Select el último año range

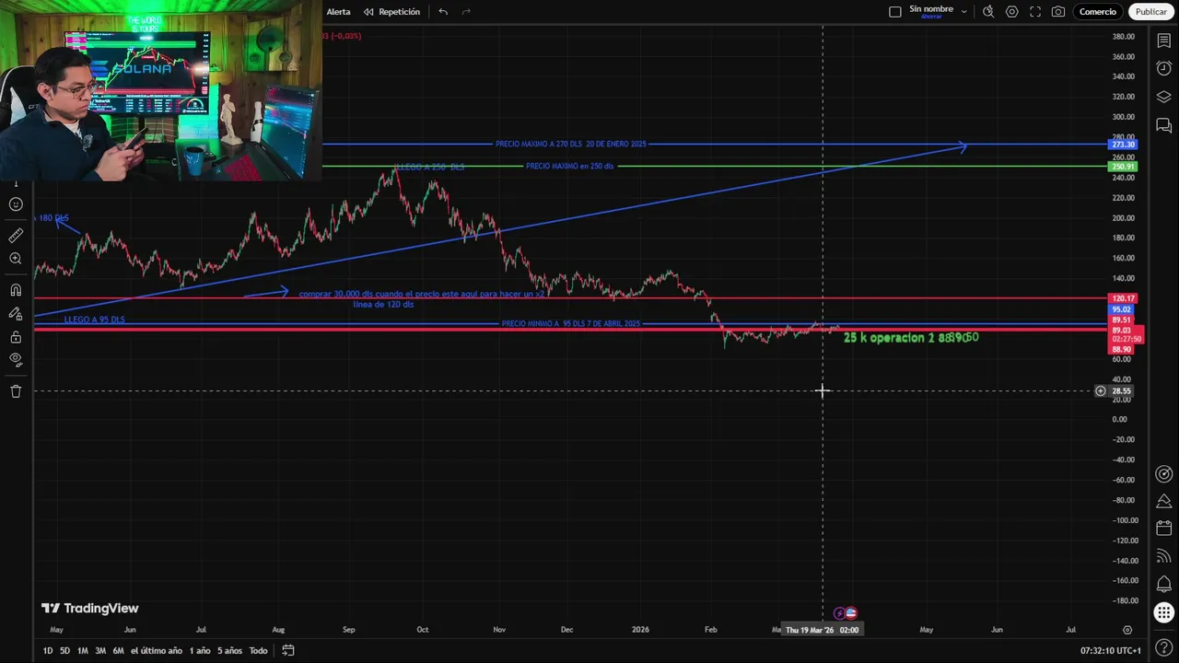pos(157,651)
